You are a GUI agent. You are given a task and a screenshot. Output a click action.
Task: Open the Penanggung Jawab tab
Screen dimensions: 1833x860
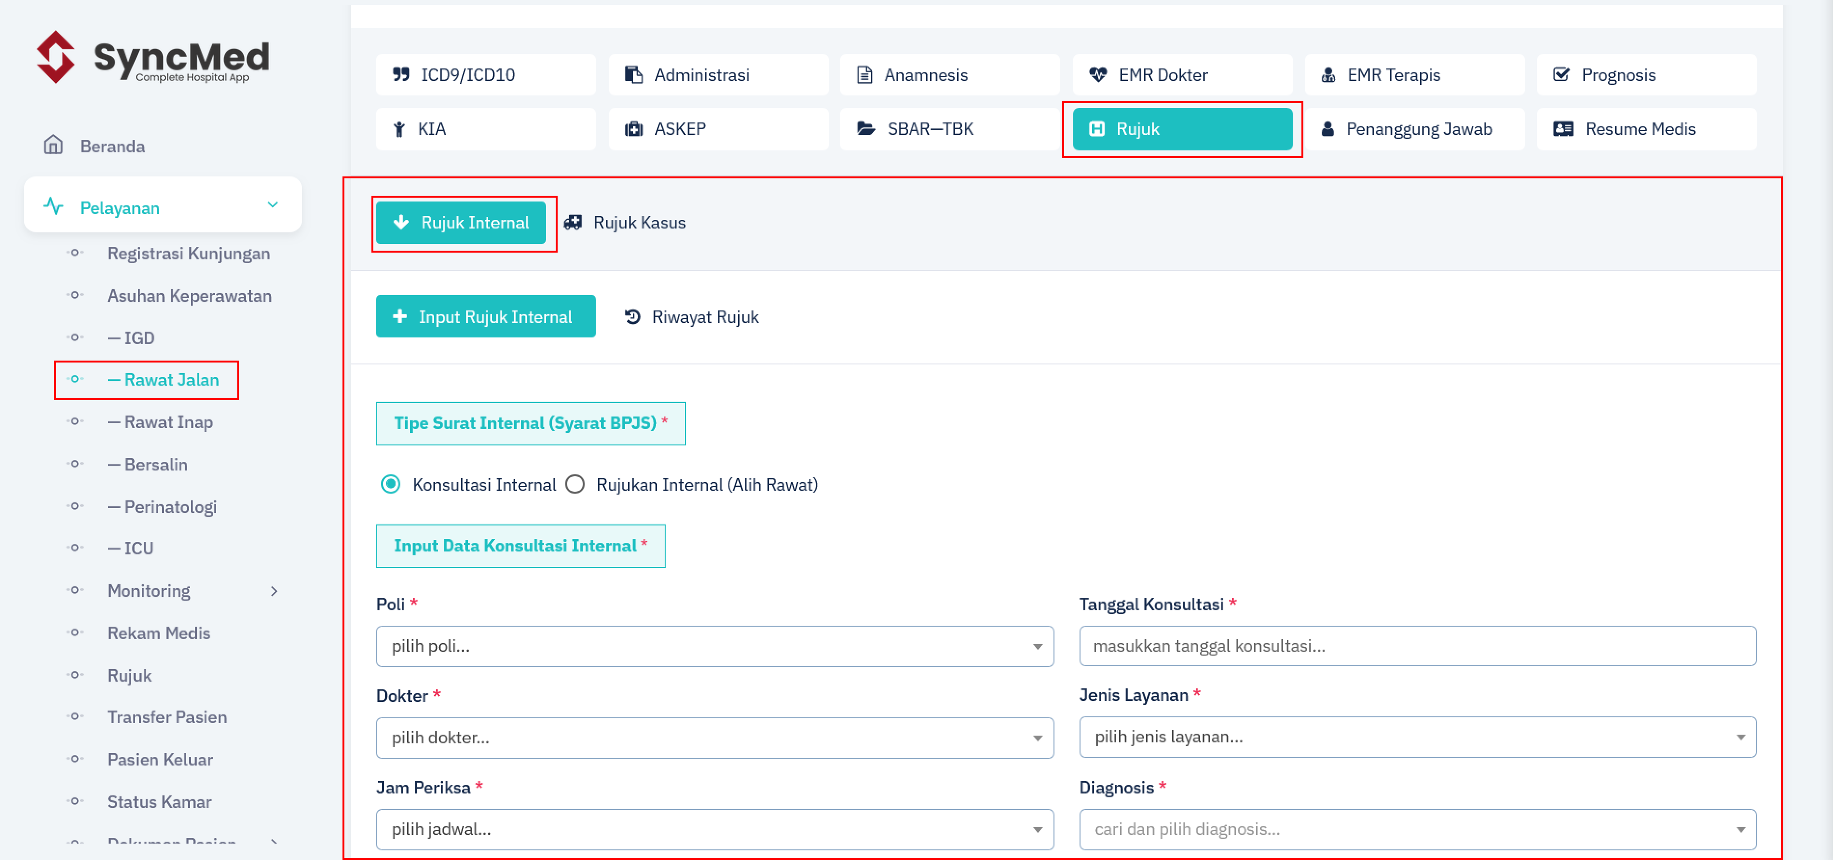point(1414,129)
